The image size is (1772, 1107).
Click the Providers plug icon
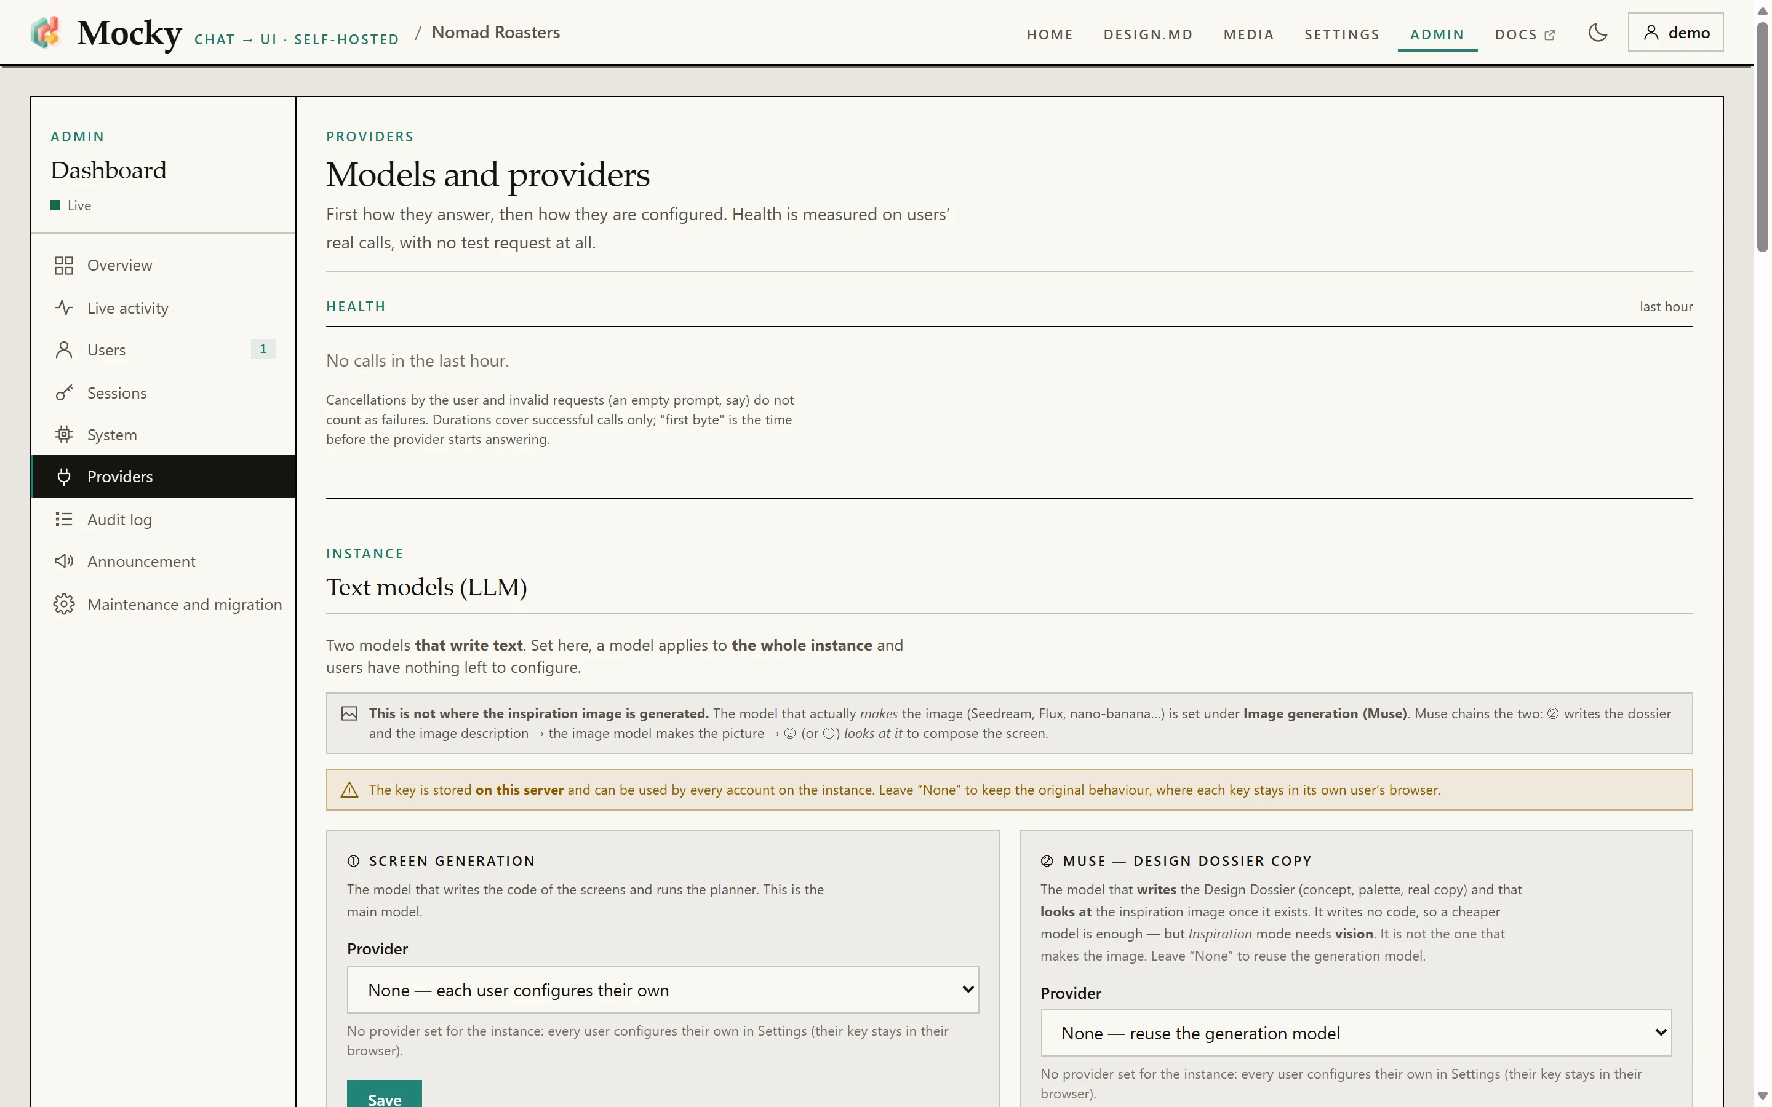(x=64, y=477)
